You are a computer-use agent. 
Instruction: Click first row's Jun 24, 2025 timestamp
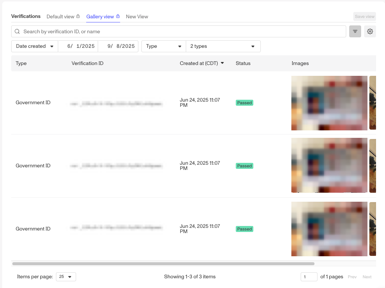(x=200, y=103)
